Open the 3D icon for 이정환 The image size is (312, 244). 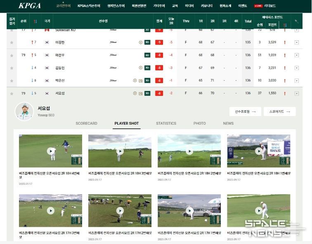147,42
